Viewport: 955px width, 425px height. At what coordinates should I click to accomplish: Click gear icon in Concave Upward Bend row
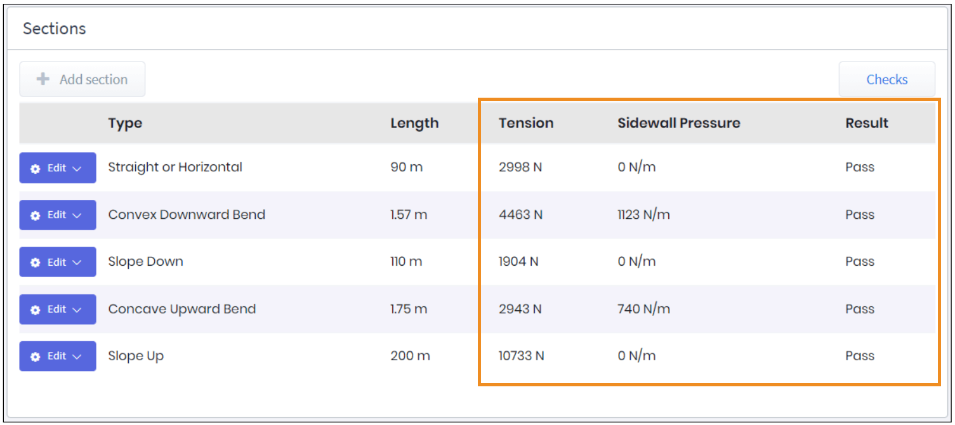coord(36,310)
